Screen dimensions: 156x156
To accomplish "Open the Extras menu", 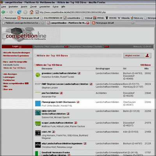I will point(55,7).
